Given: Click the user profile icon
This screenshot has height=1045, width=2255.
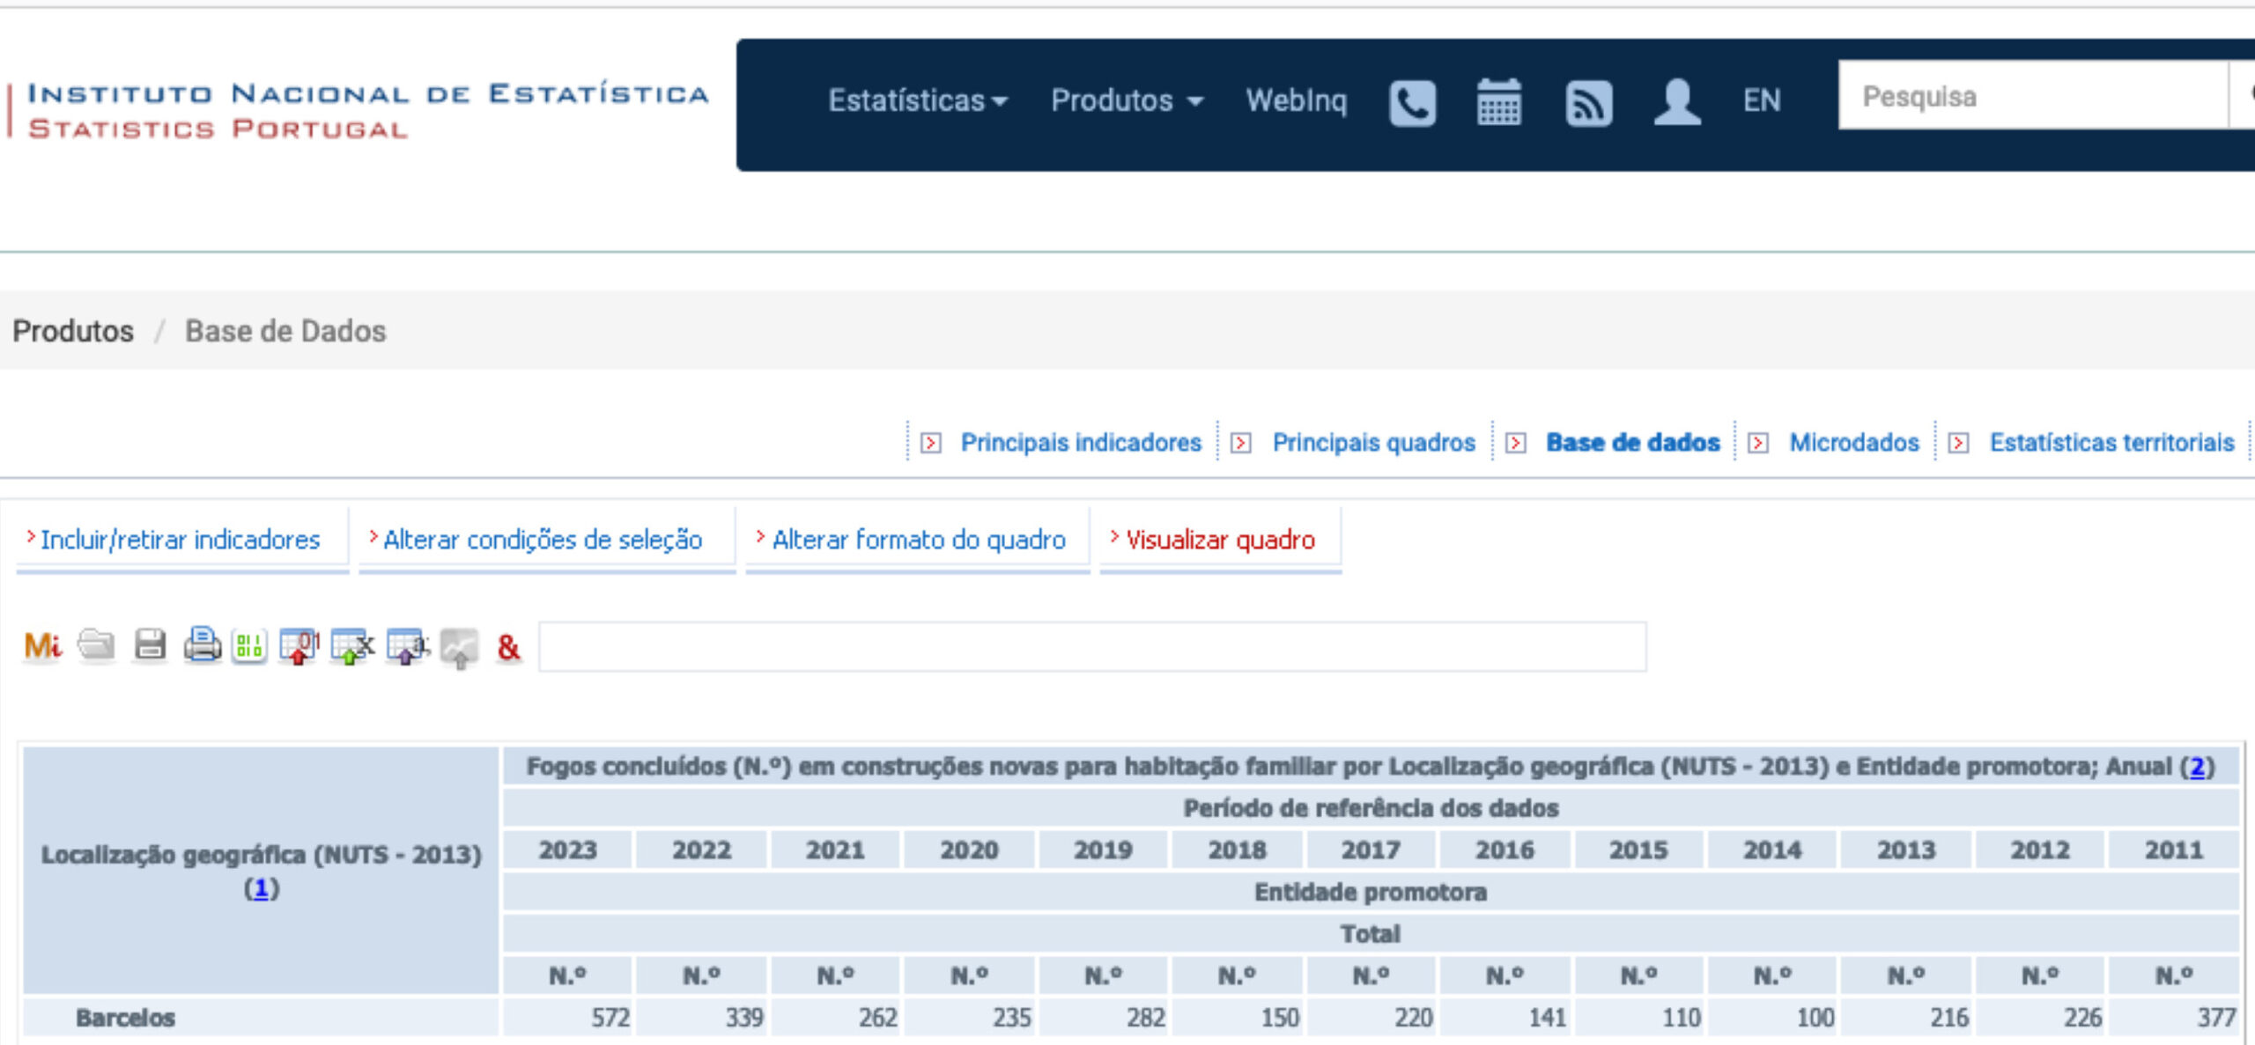Looking at the screenshot, I should (1676, 103).
